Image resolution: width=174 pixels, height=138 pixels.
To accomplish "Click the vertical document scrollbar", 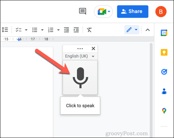I will 151,90.
